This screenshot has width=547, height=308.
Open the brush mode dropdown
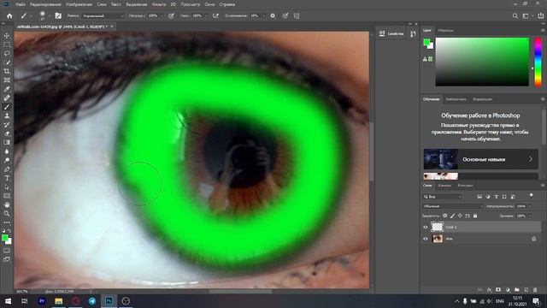pos(103,15)
